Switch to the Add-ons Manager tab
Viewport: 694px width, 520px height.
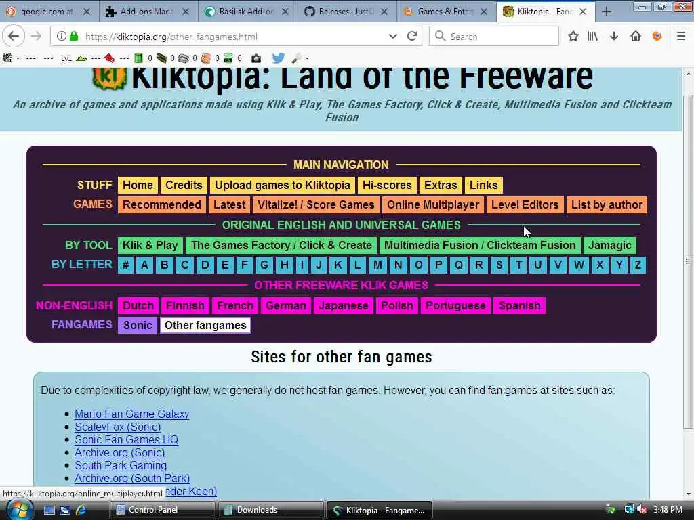147,12
